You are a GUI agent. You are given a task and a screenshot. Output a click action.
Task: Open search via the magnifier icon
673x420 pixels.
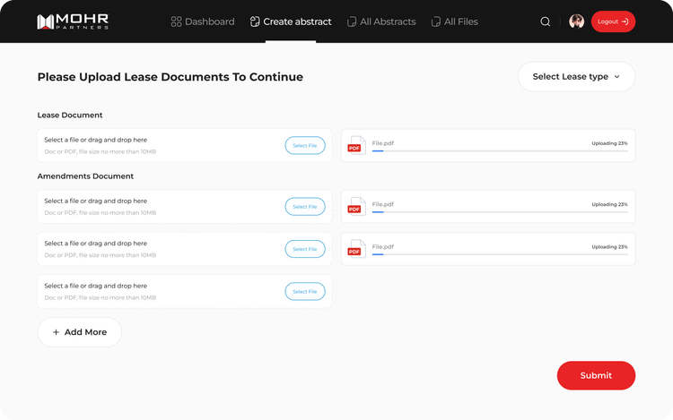click(546, 21)
